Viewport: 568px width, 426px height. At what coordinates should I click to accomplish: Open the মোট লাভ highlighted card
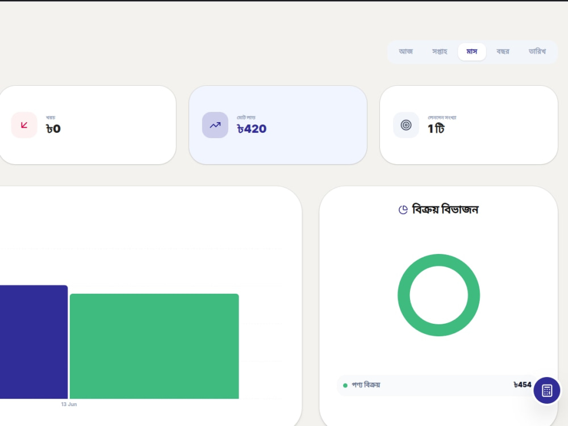278,125
